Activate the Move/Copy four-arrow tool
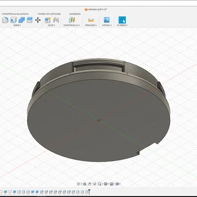The image size is (197, 197). pyautogui.click(x=38, y=20)
